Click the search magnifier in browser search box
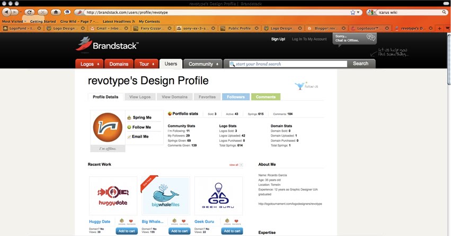 pyautogui.click(x=445, y=12)
